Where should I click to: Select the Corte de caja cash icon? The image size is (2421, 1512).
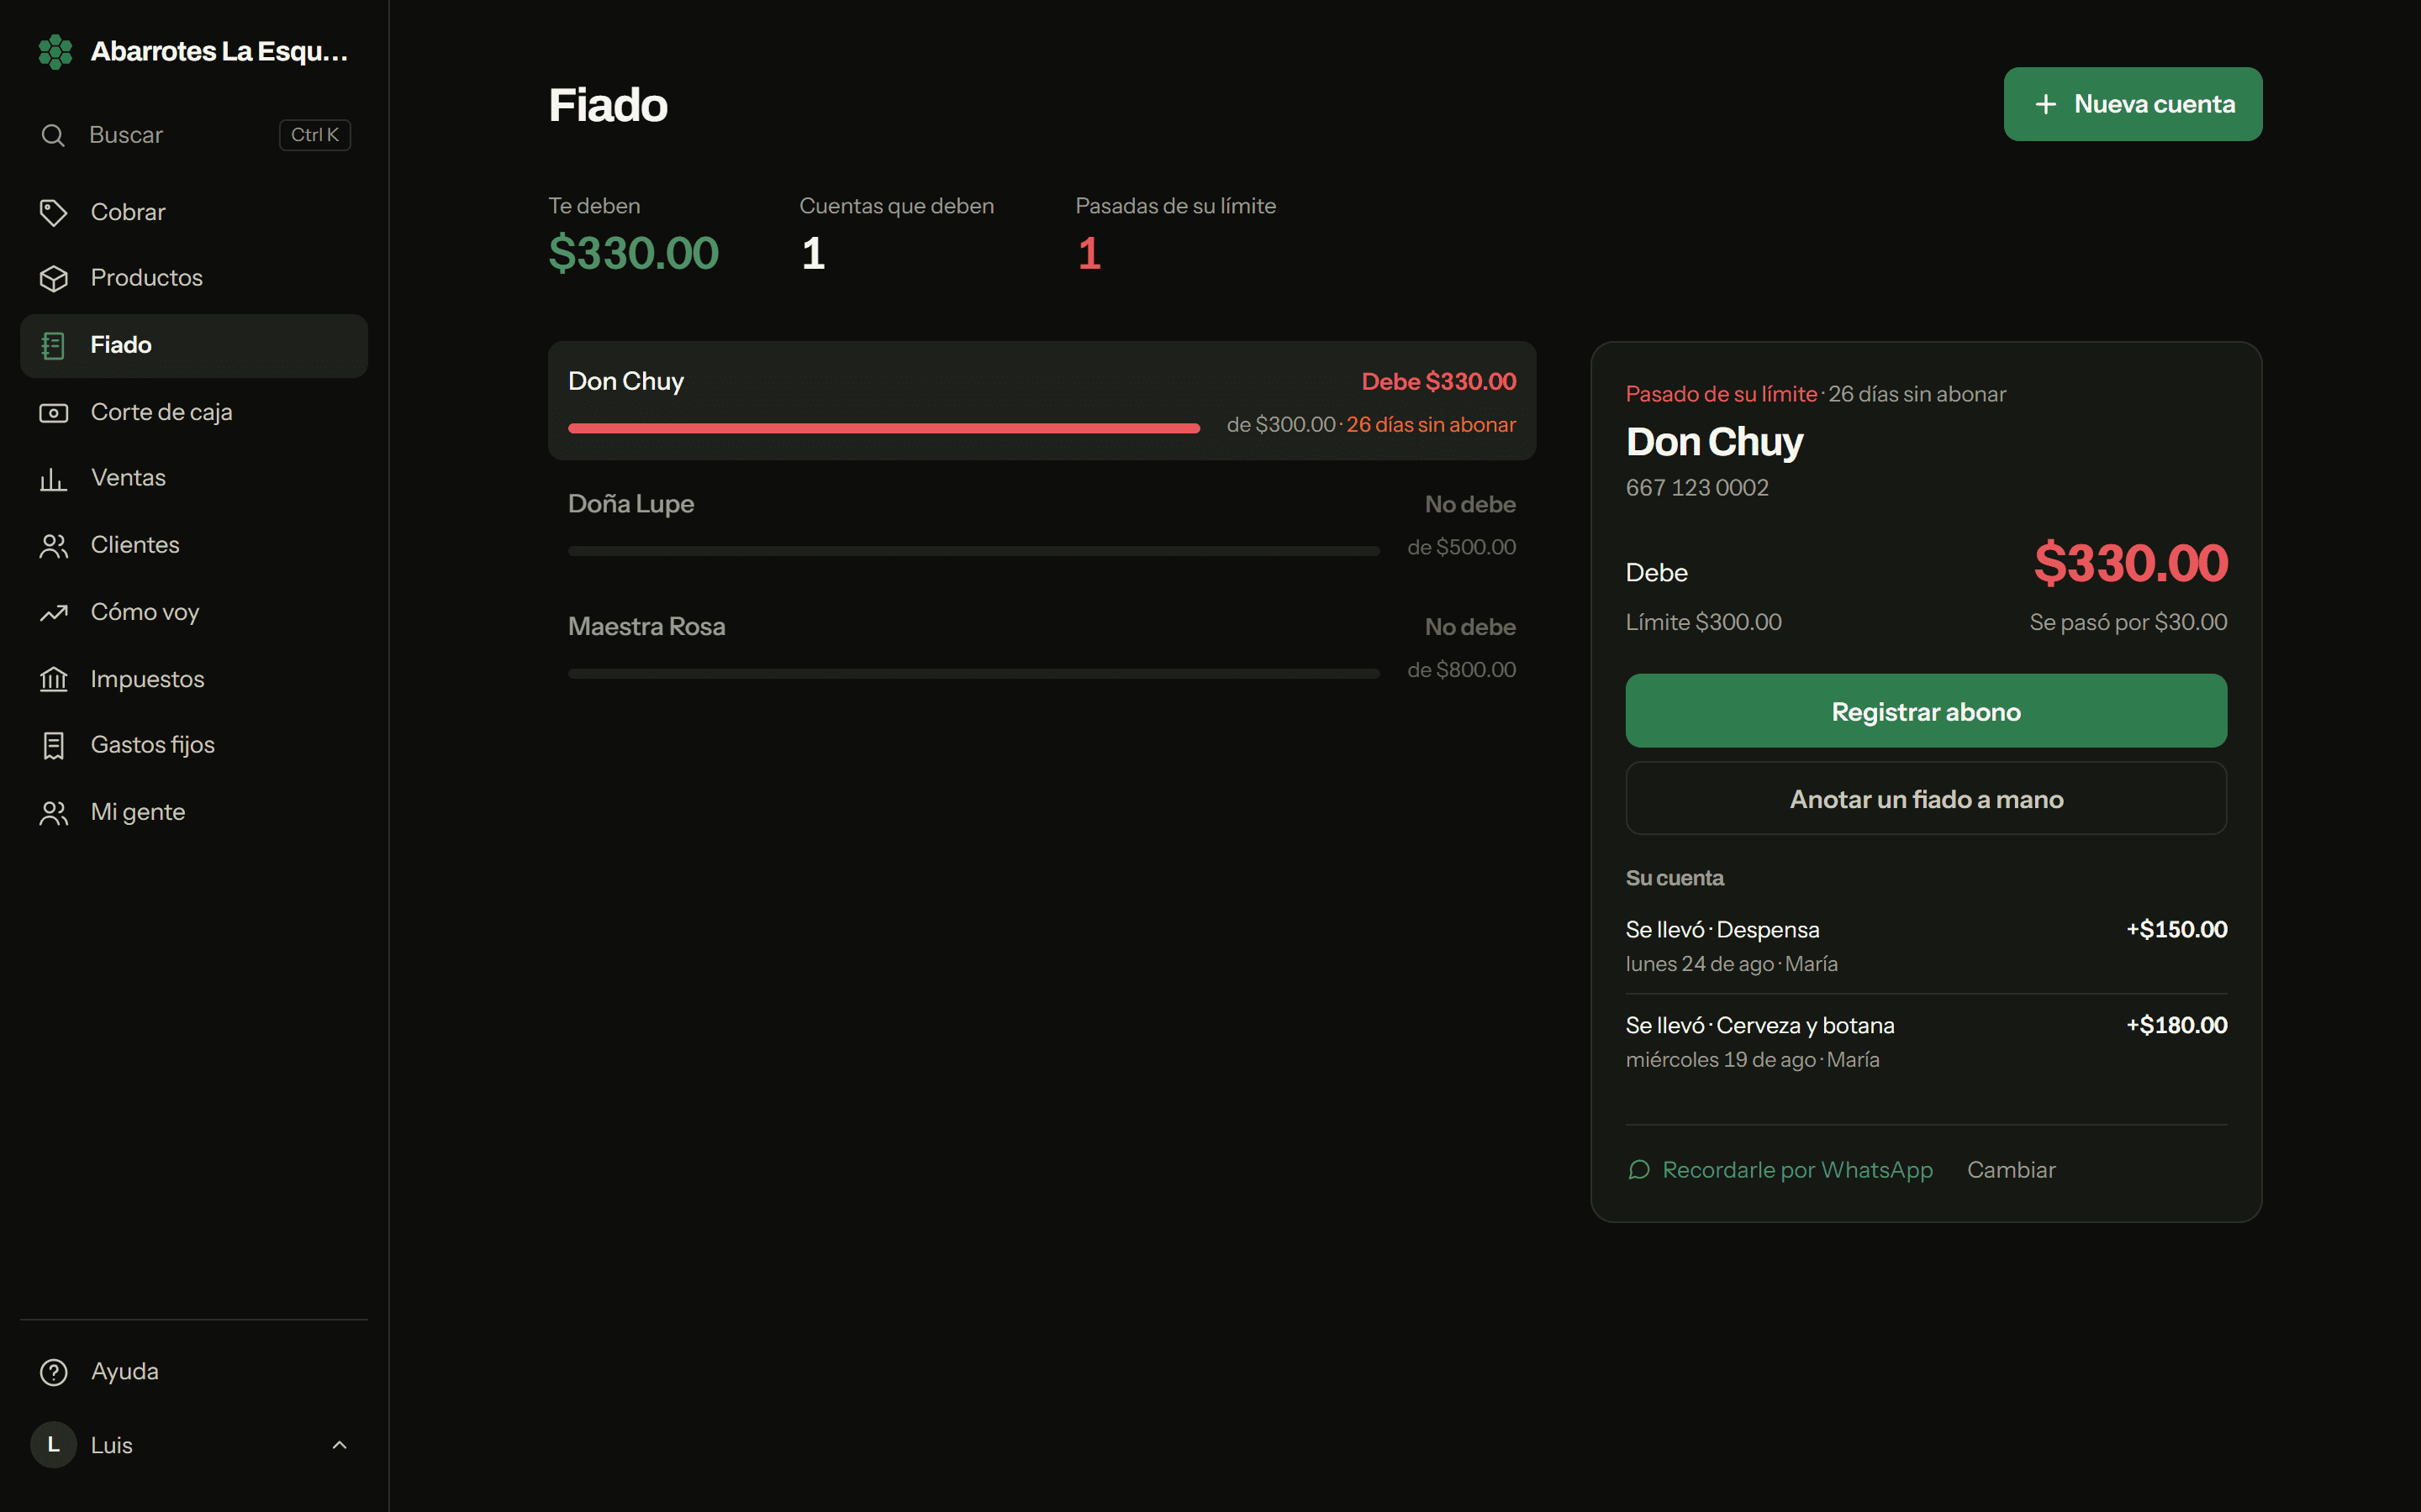pyautogui.click(x=53, y=412)
